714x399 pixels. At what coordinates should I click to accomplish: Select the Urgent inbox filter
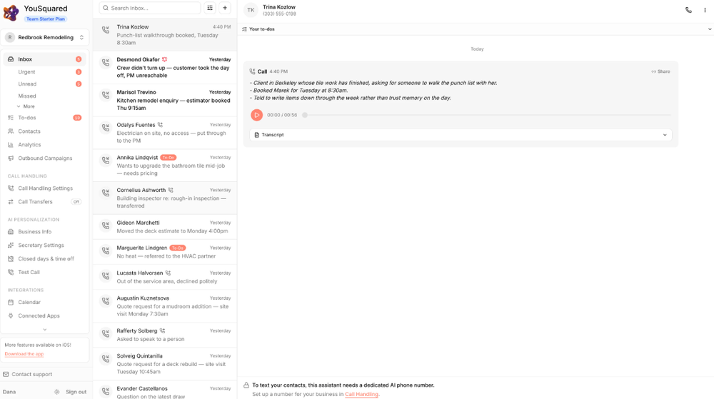[x=27, y=72]
